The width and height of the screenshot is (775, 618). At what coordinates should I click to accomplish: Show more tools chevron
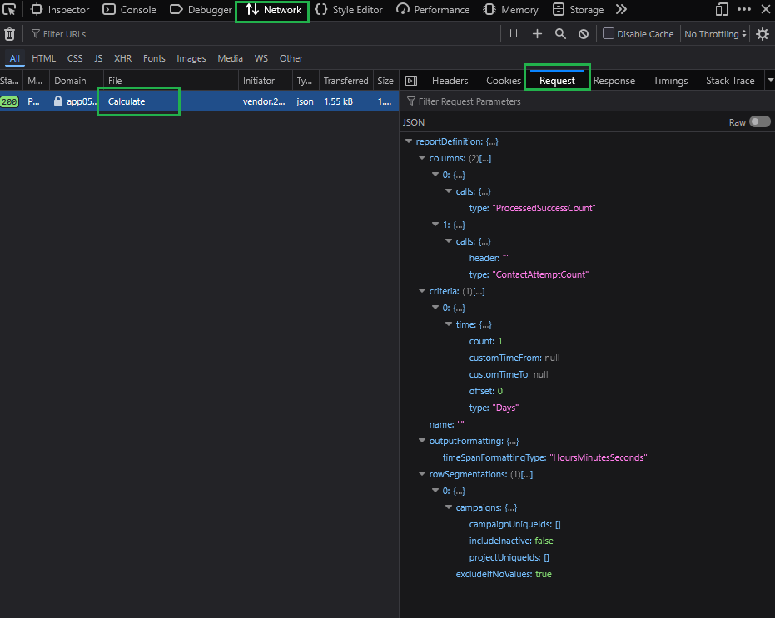point(621,10)
